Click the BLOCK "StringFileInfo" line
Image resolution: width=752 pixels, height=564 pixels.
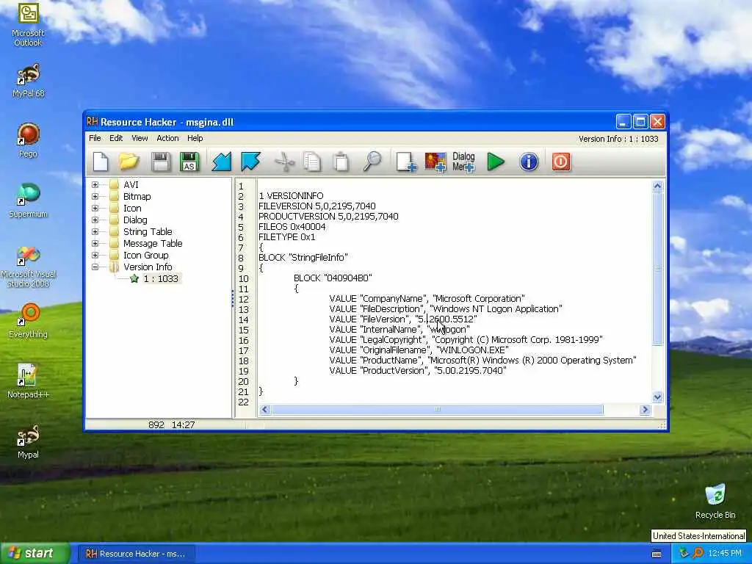[303, 258]
